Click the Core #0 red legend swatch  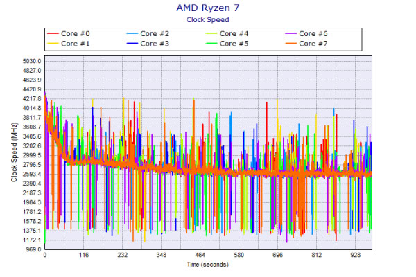pos(53,34)
